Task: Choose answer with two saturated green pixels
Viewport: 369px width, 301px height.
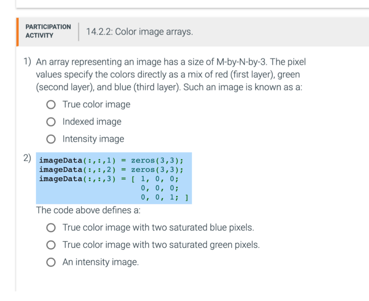Action: click(51, 245)
